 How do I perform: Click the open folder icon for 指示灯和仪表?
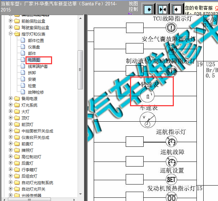17,34
